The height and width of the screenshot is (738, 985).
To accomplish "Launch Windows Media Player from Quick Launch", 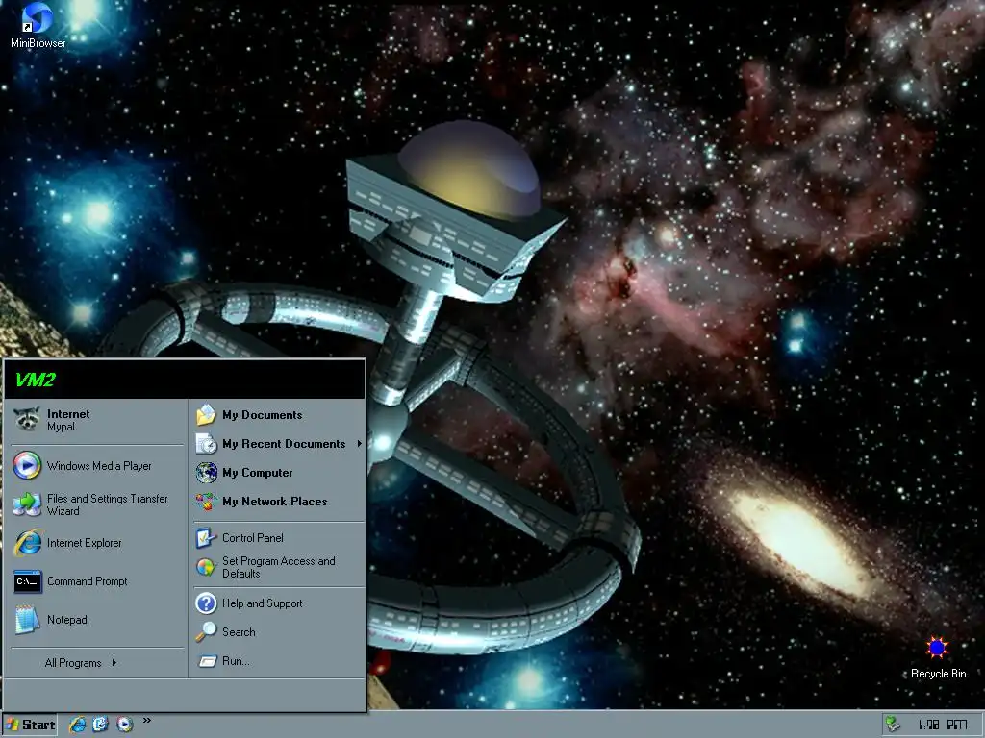I will coord(124,725).
